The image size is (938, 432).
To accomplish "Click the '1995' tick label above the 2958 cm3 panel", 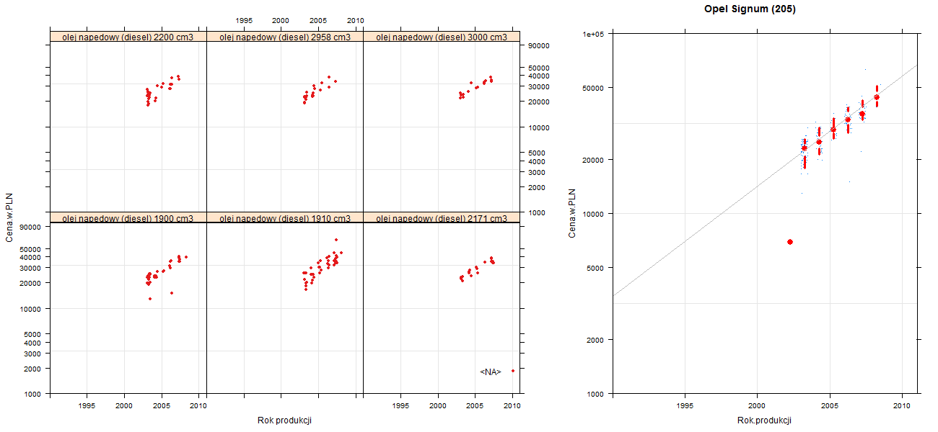I will coord(244,21).
